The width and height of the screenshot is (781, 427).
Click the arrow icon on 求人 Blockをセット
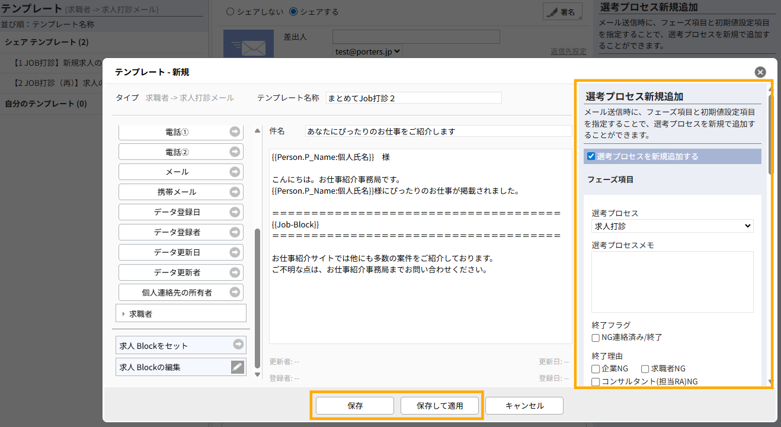click(238, 345)
